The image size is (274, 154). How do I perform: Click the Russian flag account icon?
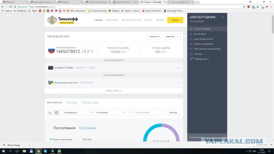pos(51,50)
